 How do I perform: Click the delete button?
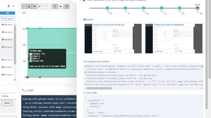7,103
